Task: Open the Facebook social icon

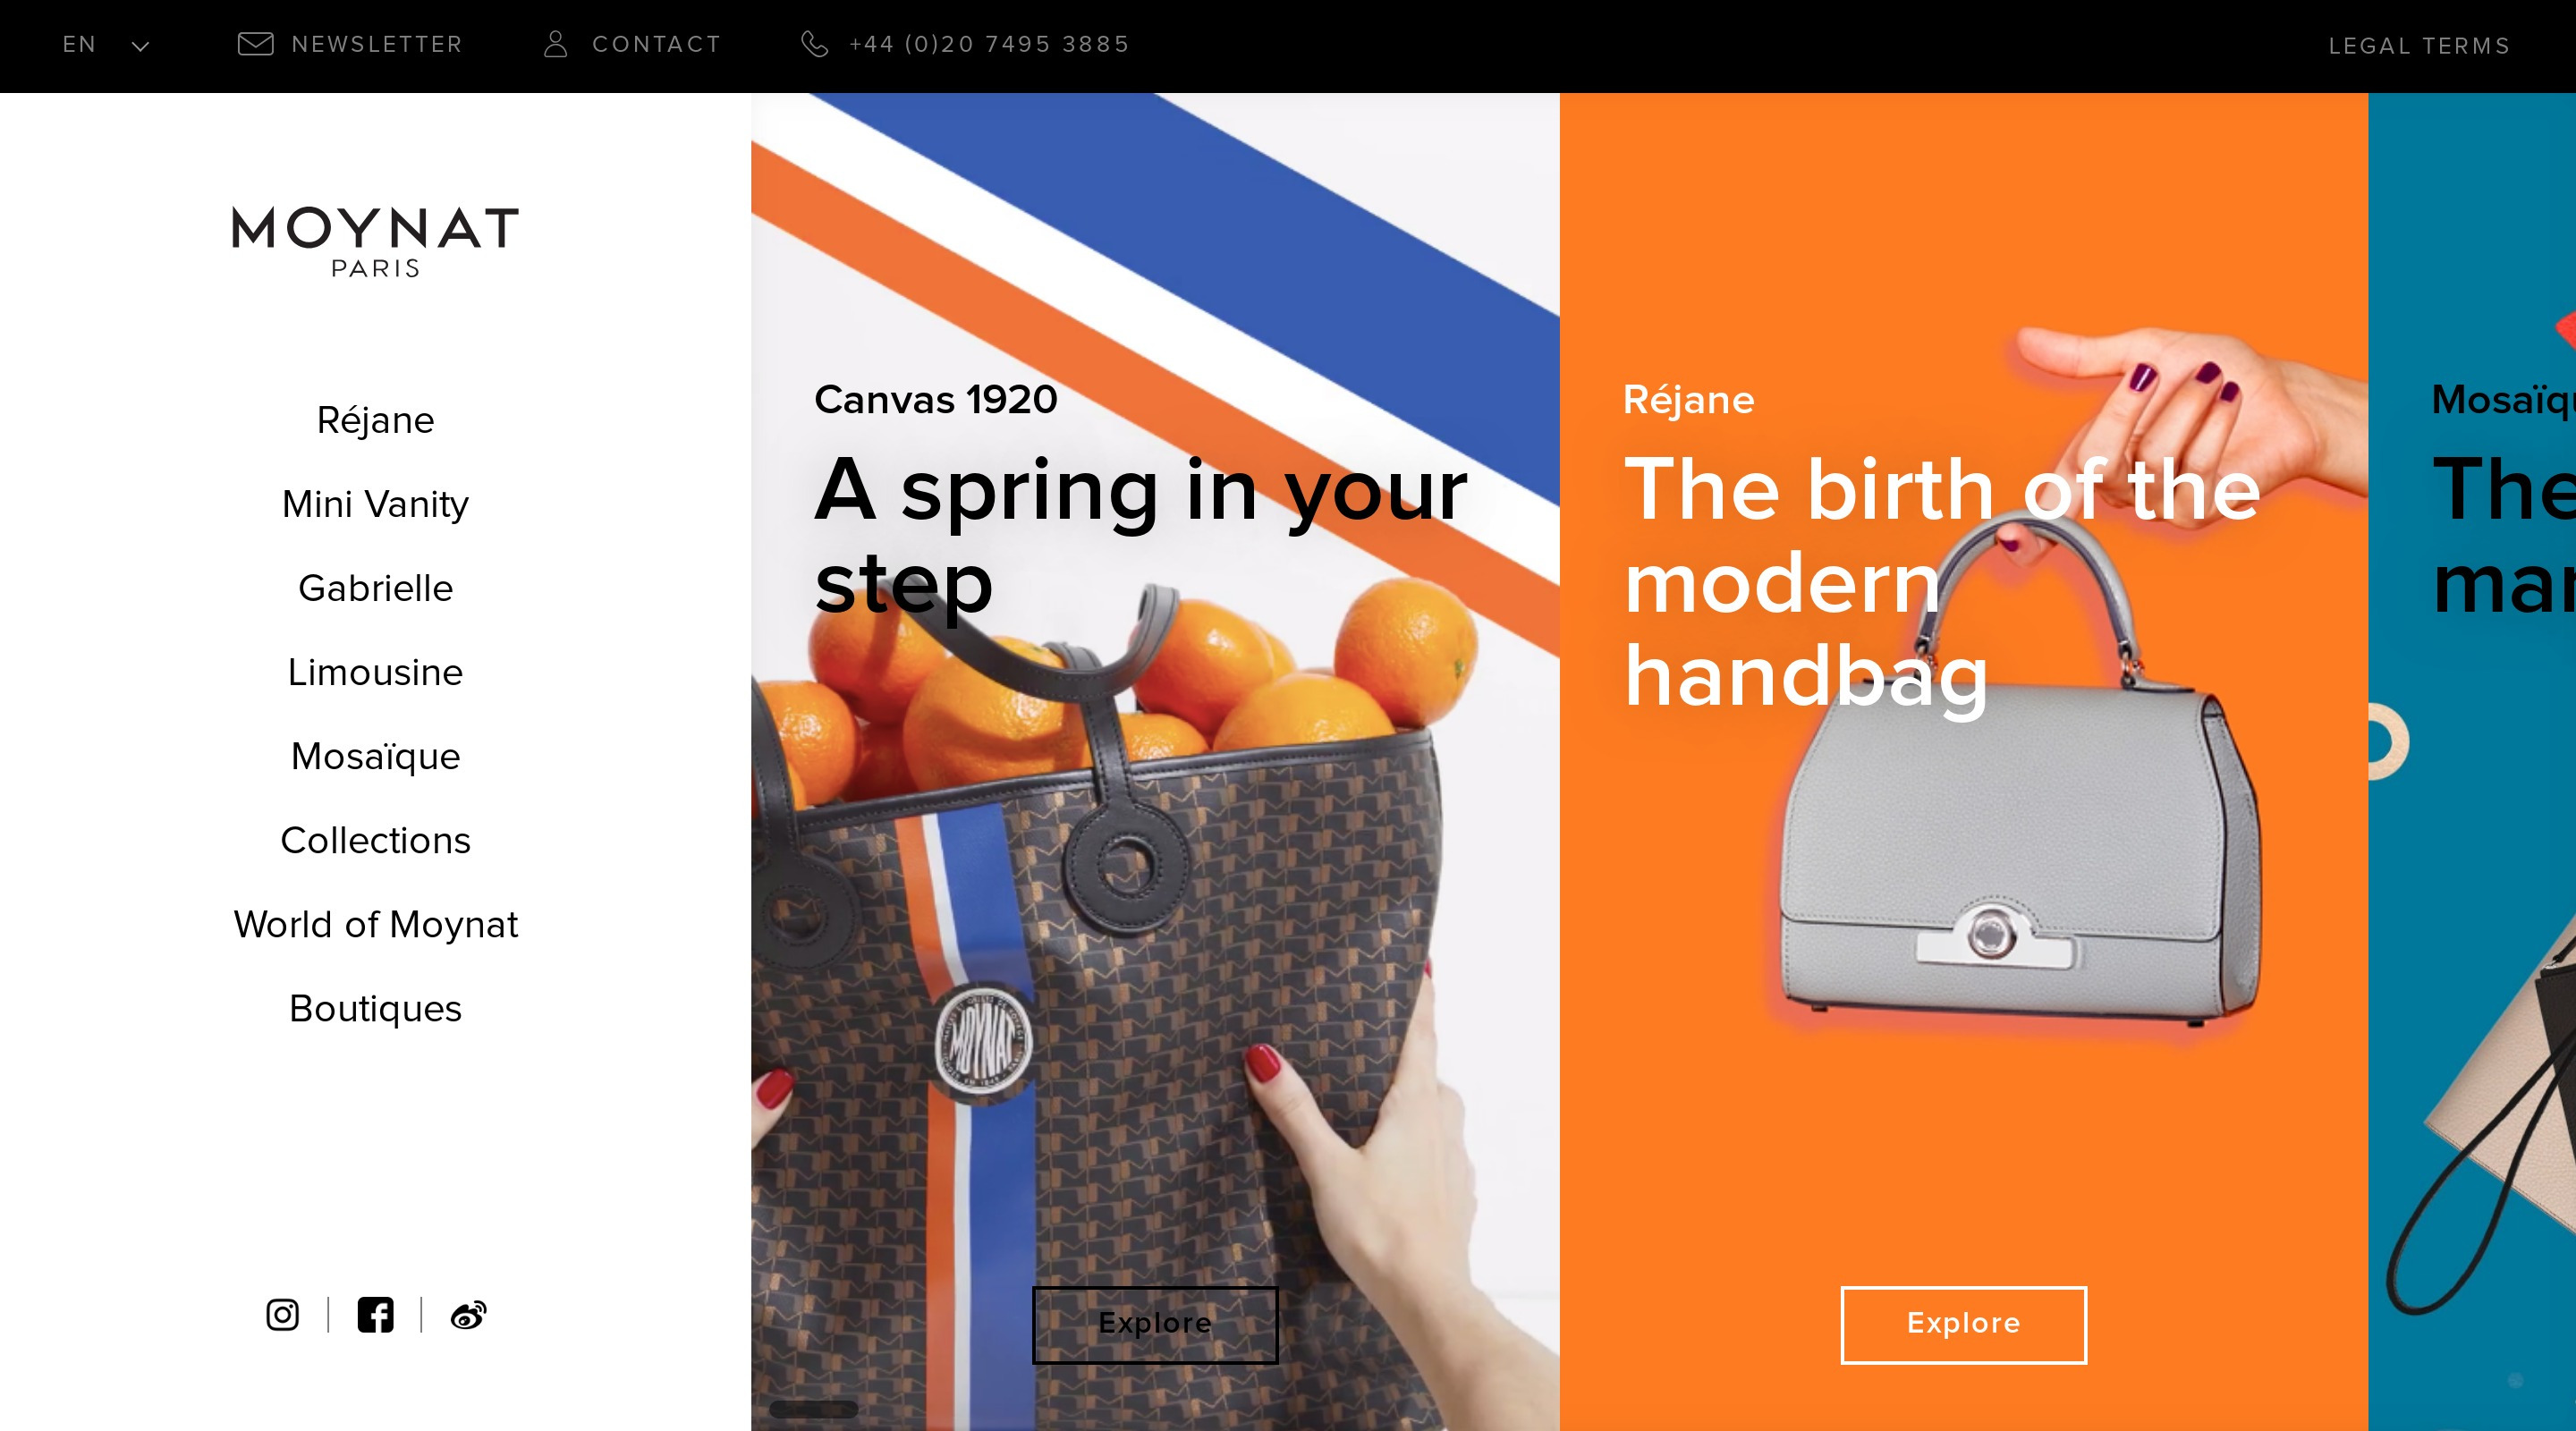Action: (x=376, y=1314)
